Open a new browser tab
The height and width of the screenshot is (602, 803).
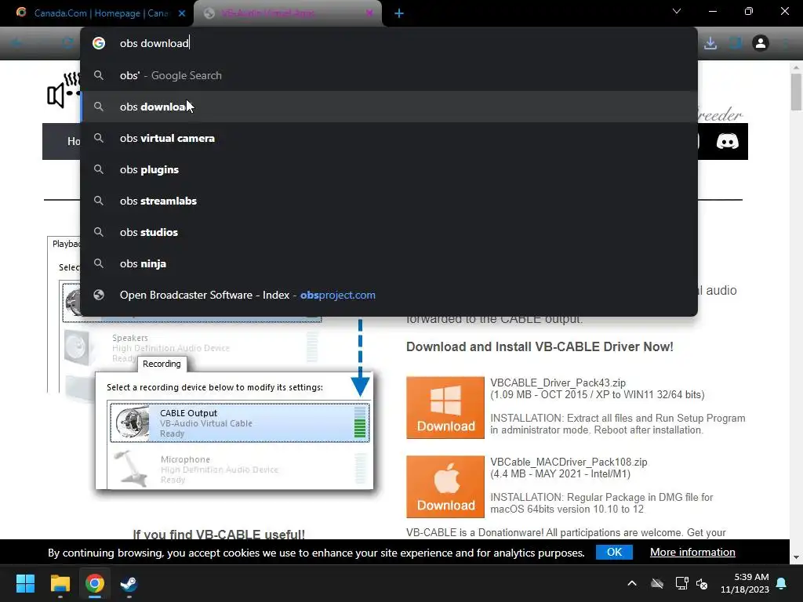point(399,13)
